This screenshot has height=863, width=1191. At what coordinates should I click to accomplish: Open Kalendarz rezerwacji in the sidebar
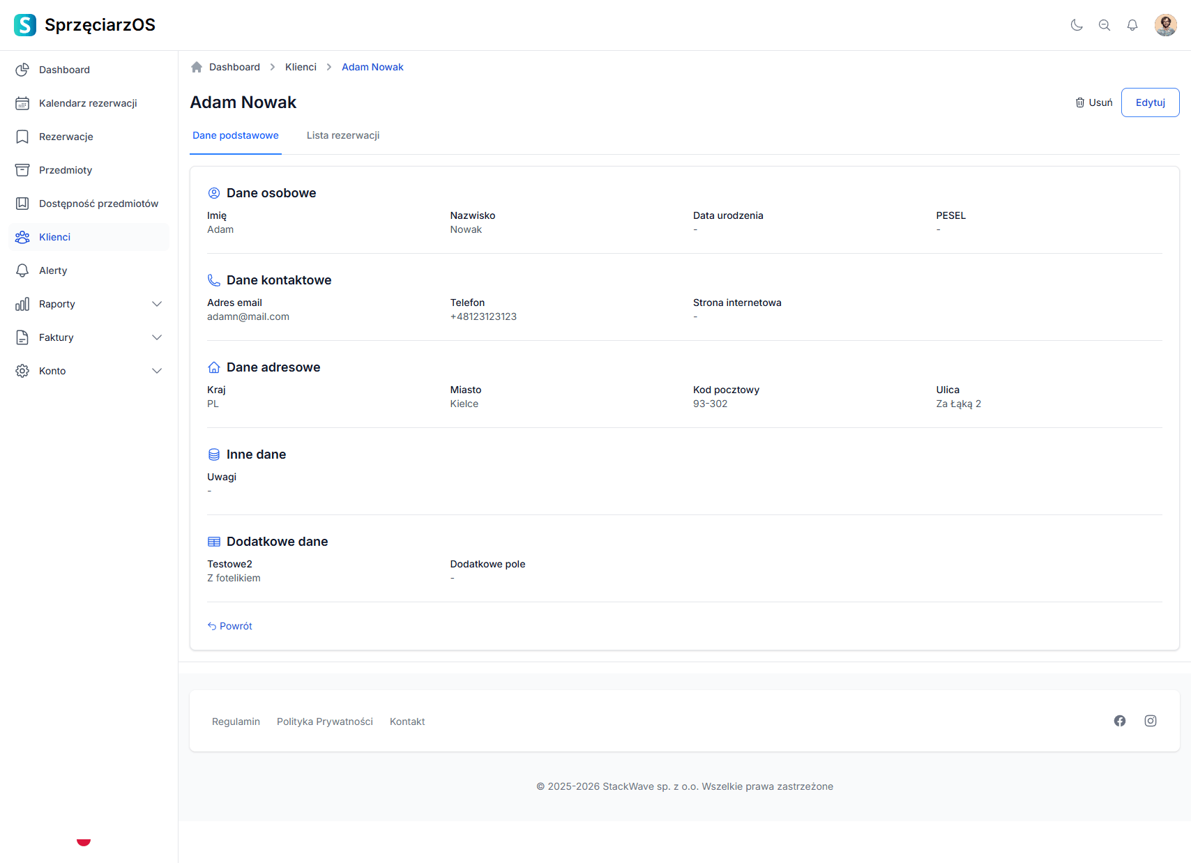tap(88, 103)
